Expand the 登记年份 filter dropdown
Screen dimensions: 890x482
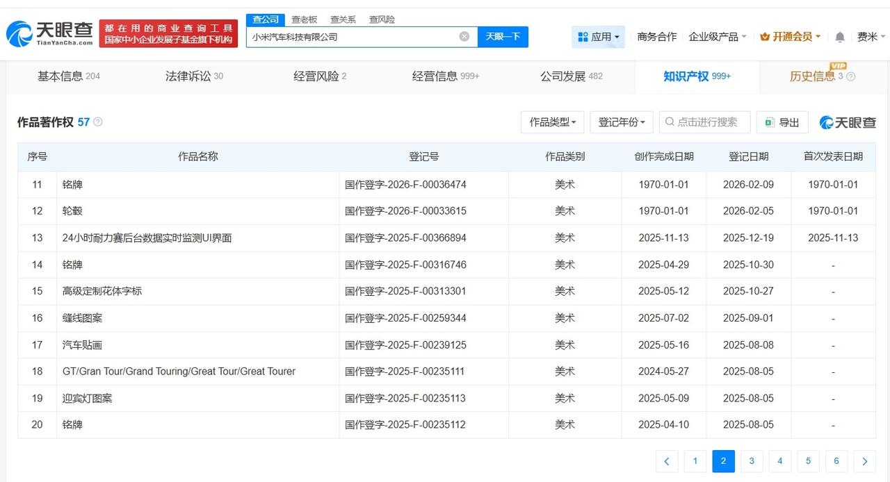[x=621, y=122]
